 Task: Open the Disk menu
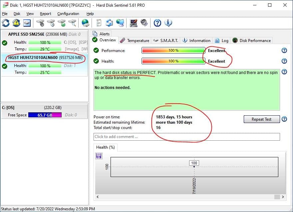[17, 14]
